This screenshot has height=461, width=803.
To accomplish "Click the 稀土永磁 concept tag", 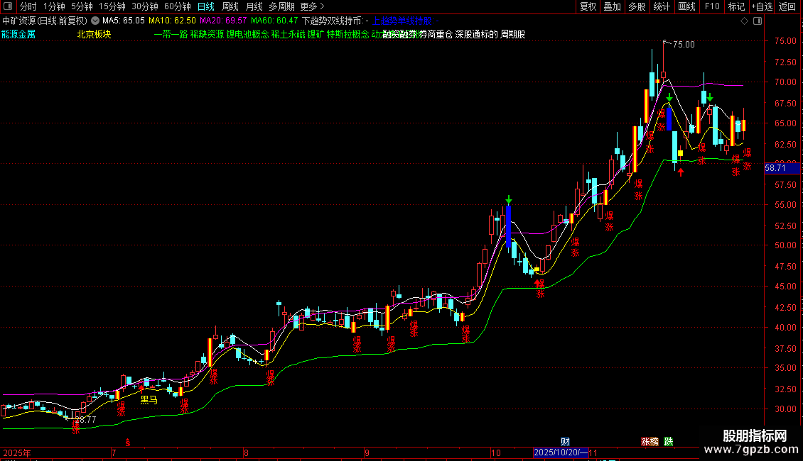I will point(288,34).
